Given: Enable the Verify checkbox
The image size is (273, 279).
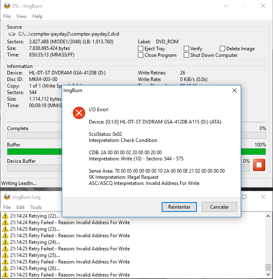Looking at the screenshot, I should [x=186, y=49].
